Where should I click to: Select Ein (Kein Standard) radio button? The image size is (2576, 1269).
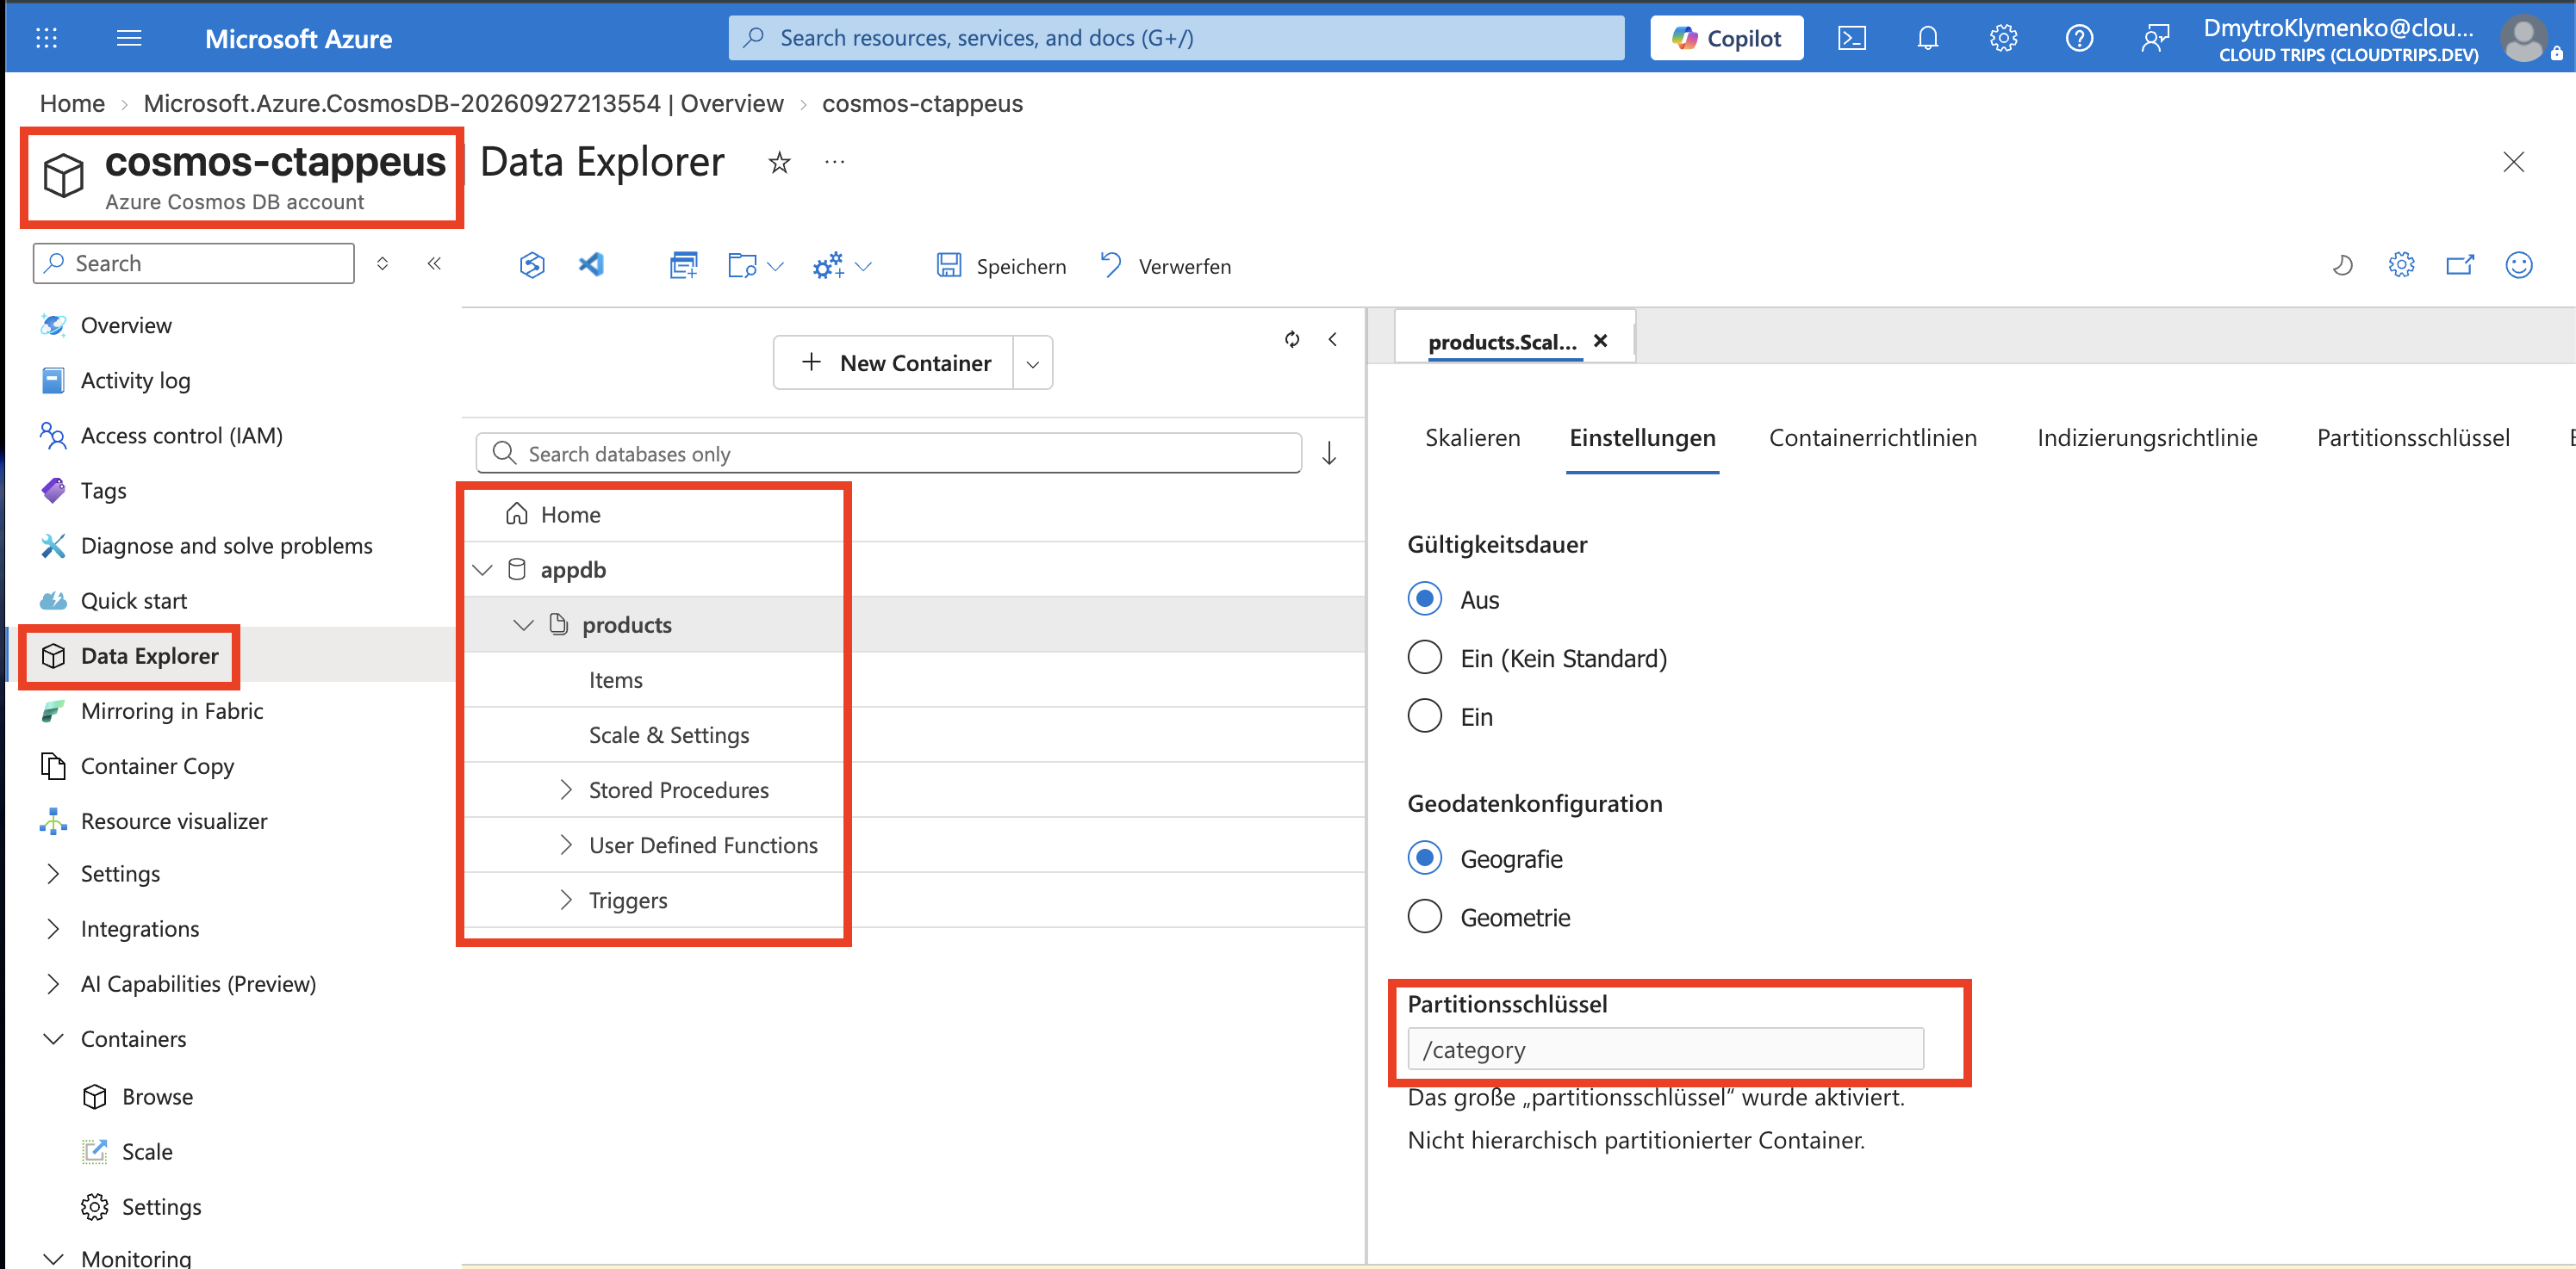[1425, 658]
